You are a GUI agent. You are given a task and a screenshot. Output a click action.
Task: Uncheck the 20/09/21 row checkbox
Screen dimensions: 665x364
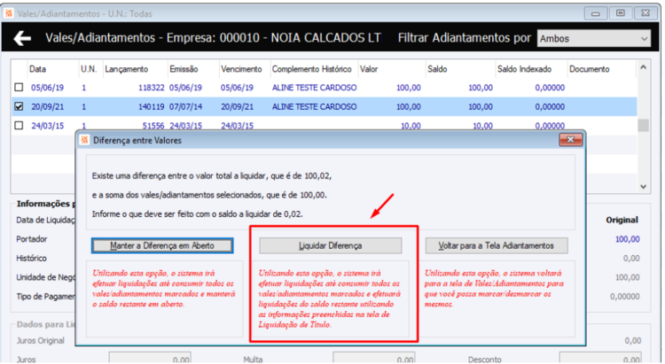[x=19, y=106]
